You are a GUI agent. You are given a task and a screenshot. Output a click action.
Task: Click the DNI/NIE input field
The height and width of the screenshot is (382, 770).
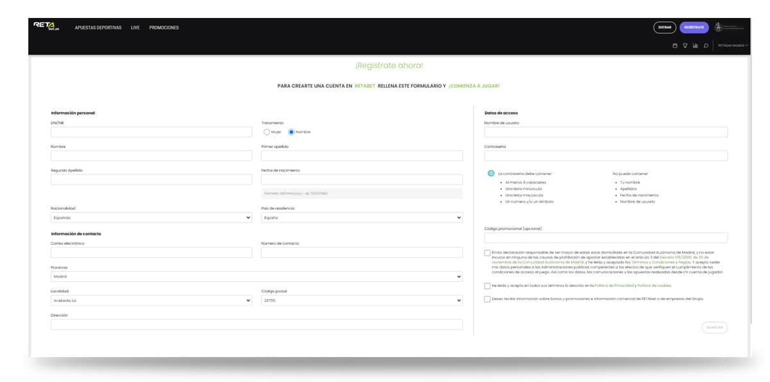tap(151, 132)
